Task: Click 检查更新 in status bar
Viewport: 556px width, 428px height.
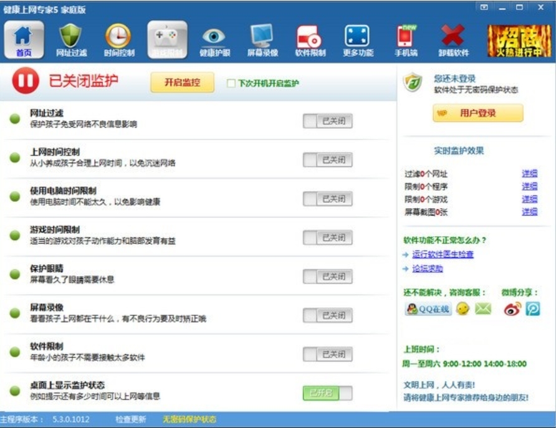Action: (131, 419)
